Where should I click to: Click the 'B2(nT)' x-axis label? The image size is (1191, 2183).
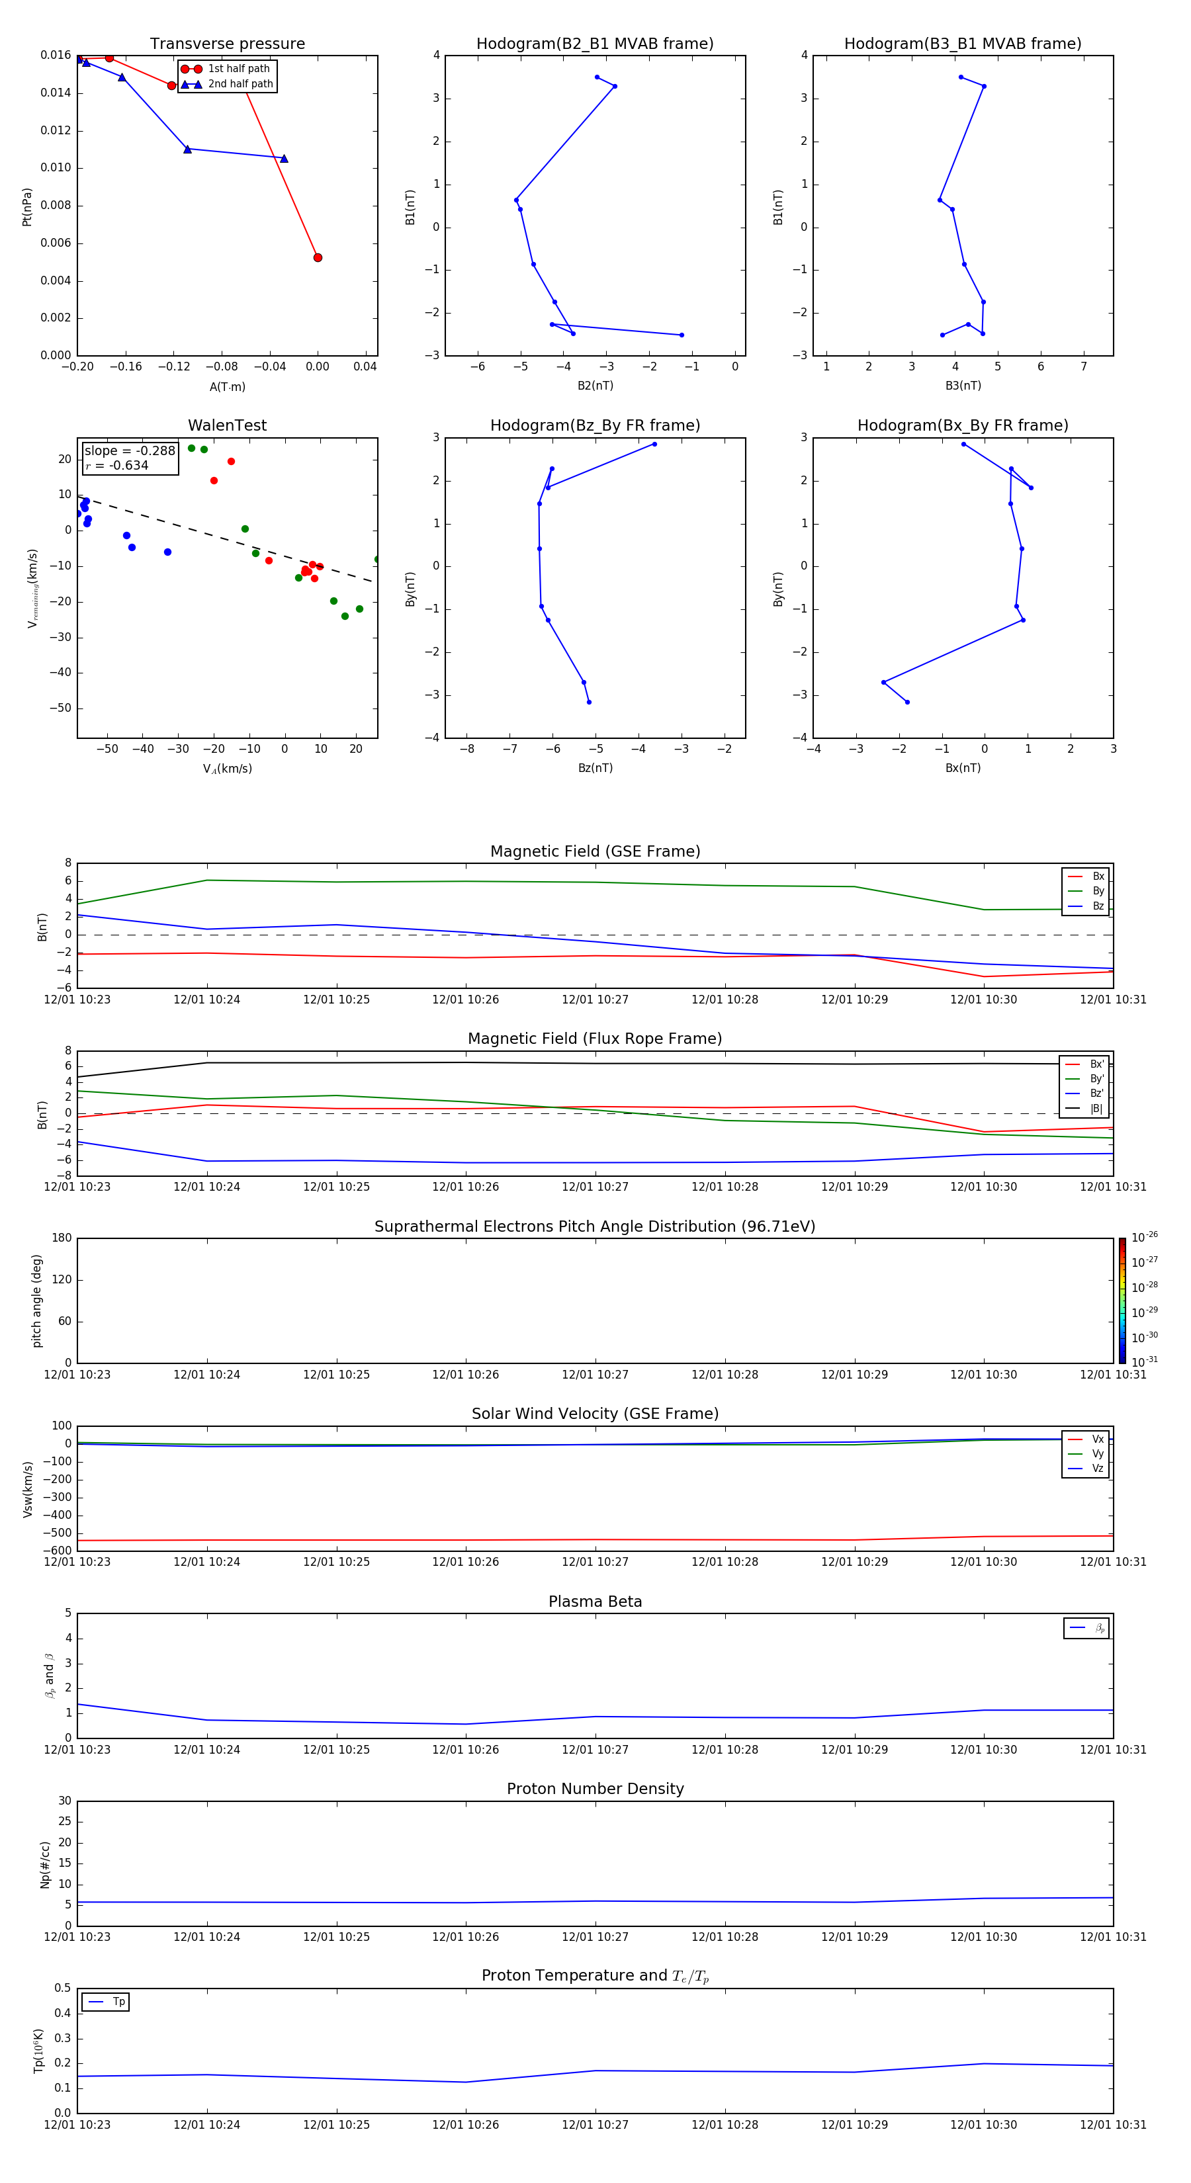[595, 386]
